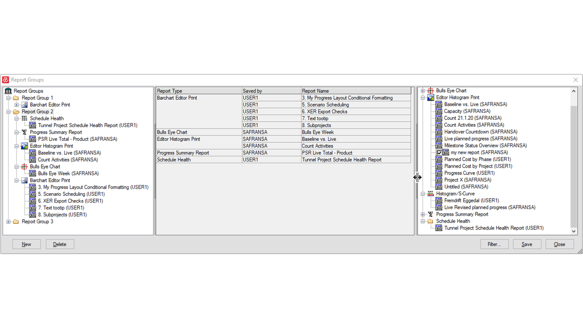Select Live Revised planned progress (SAFRANSA)

click(490, 207)
